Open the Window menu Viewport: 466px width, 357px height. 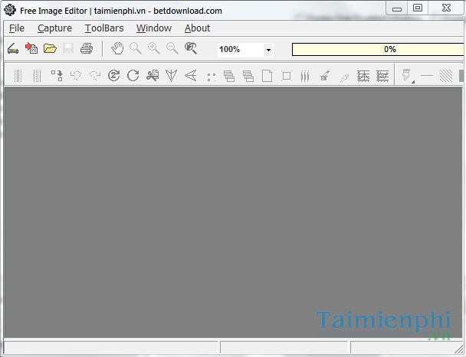[154, 28]
